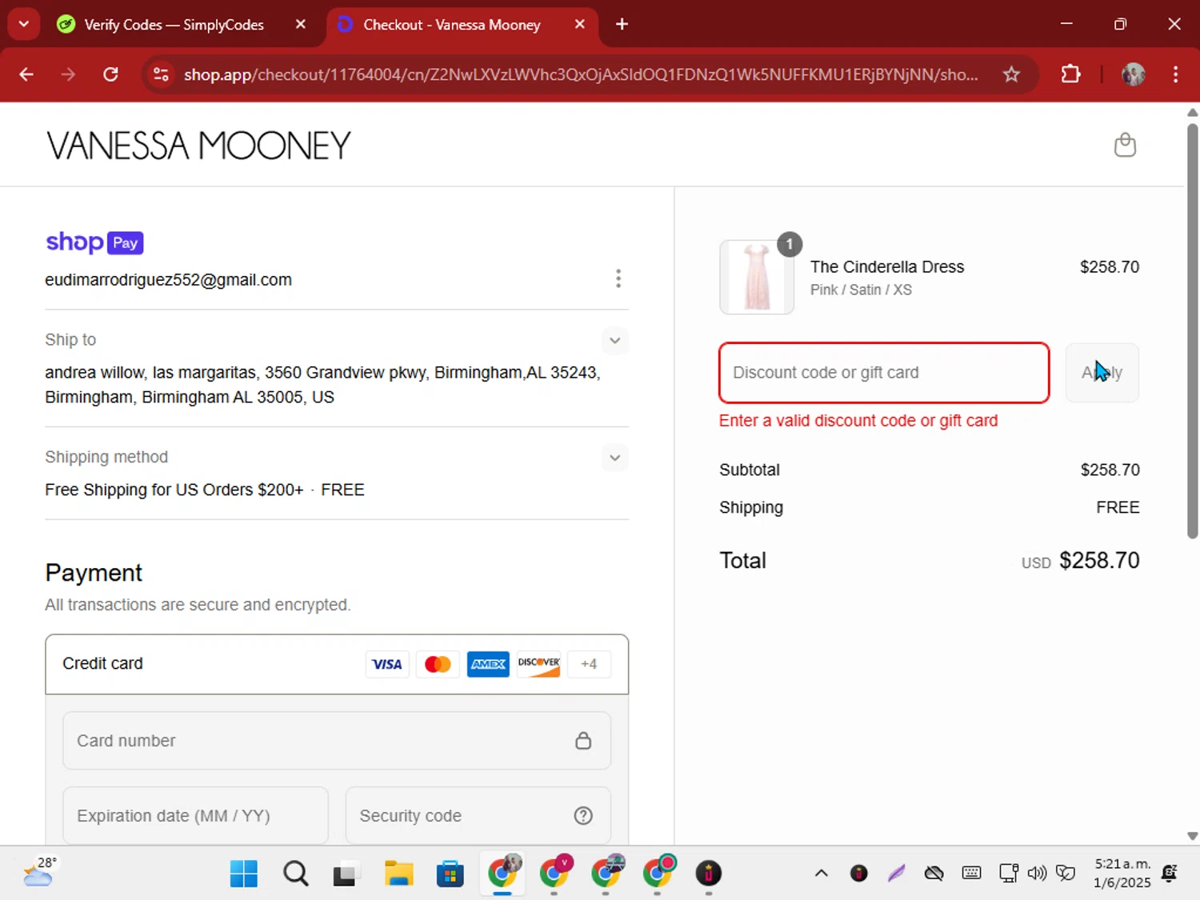Open the tab search dropdown arrow
The image size is (1200, 900).
click(x=24, y=24)
